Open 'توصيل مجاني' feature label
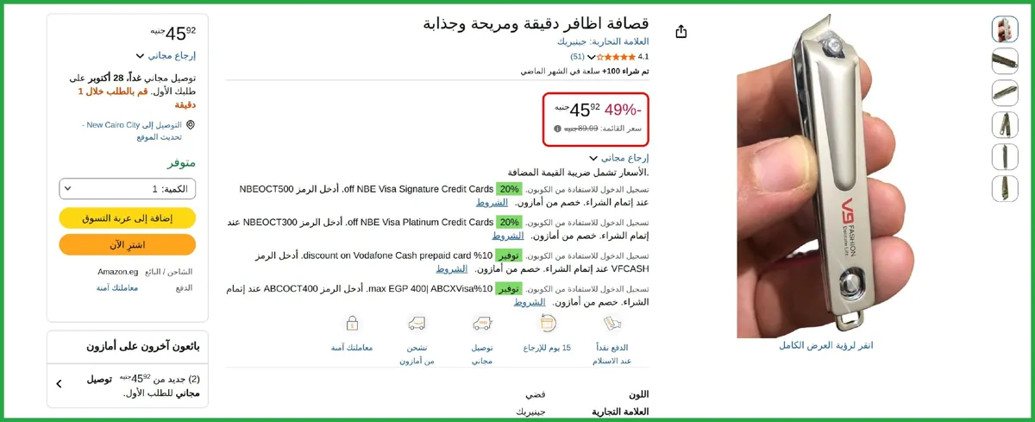The image size is (1035, 422). (482, 354)
